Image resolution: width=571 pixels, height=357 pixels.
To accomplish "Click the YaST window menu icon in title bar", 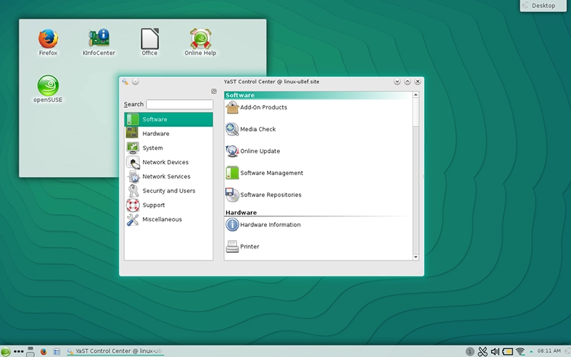I will click(126, 81).
